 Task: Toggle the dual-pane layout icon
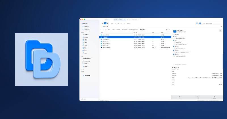[x=112, y=23]
